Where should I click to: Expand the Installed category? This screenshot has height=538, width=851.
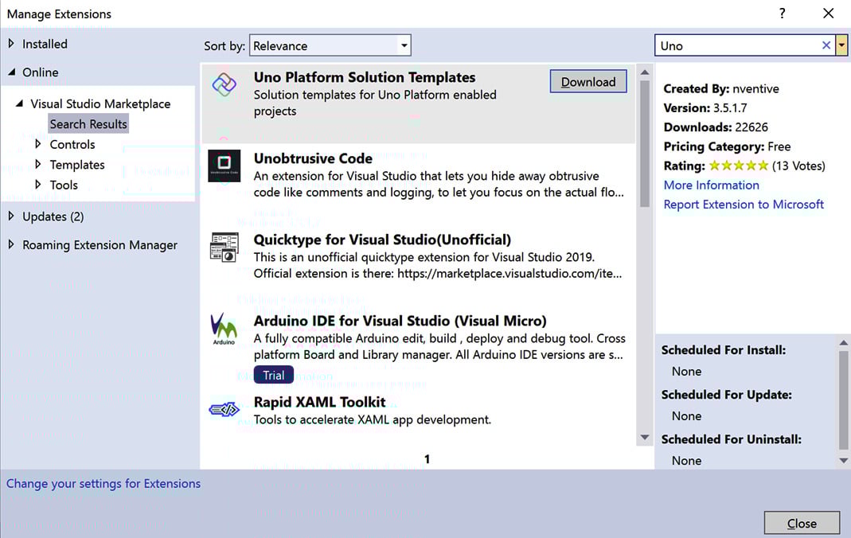(11, 44)
